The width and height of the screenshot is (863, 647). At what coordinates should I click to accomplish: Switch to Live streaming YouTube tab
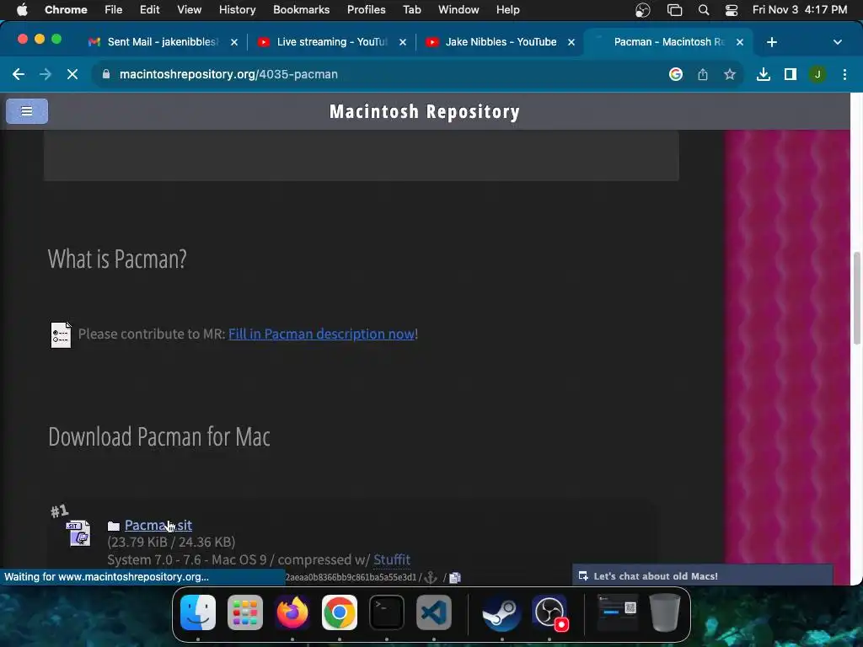click(332, 42)
